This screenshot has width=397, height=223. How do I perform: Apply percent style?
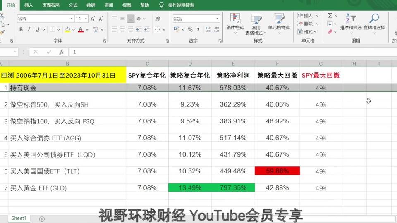190,30
